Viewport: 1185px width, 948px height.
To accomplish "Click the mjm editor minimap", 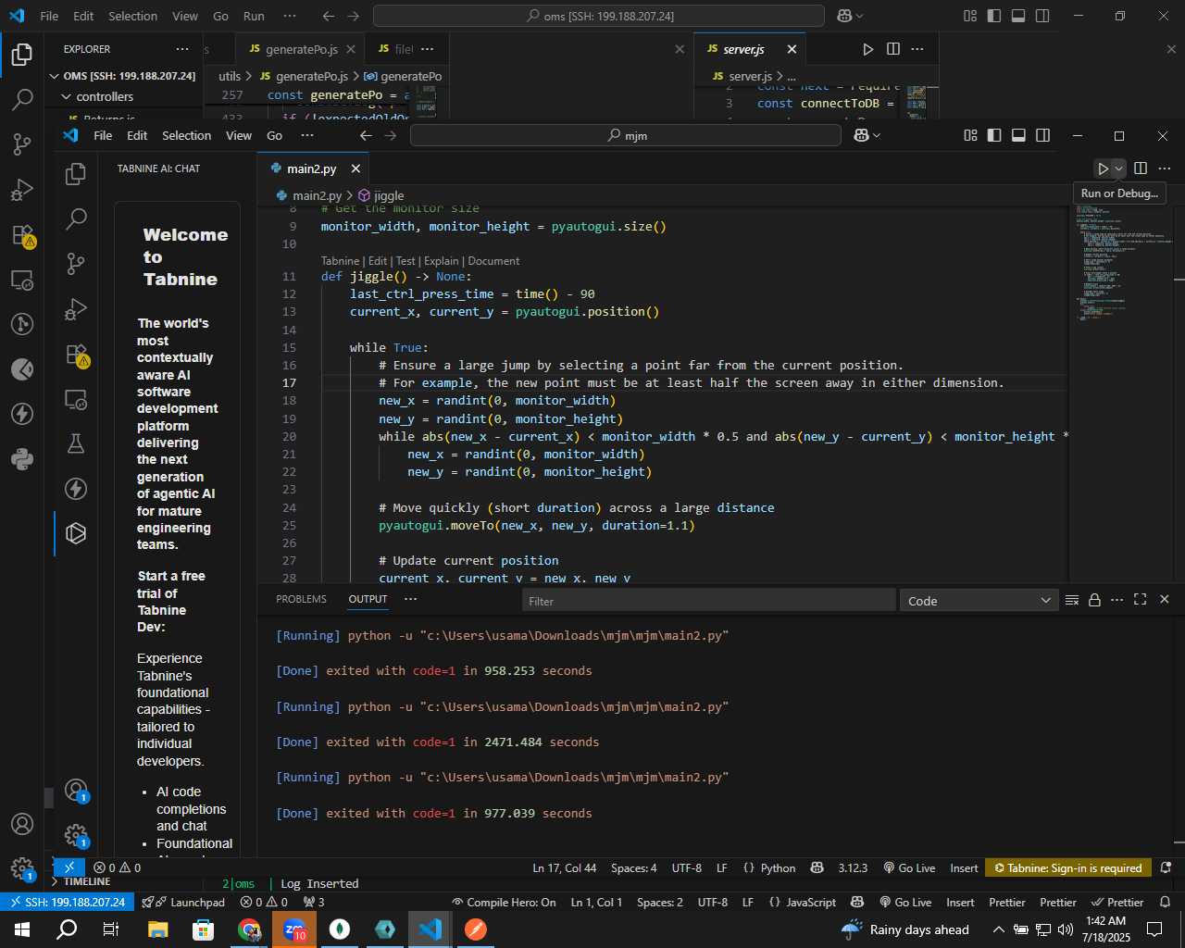I will [1120, 264].
